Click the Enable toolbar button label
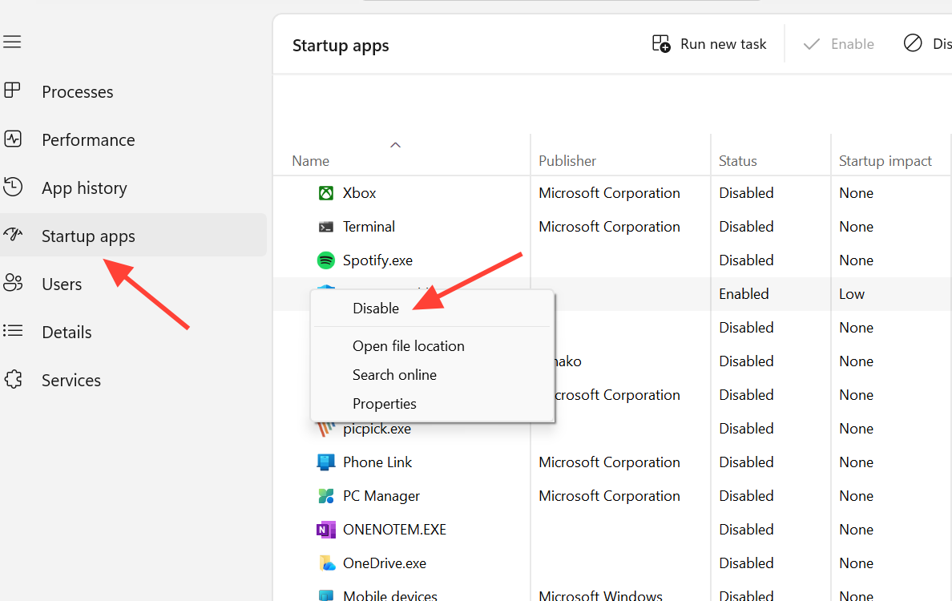This screenshot has height=601, width=952. [x=853, y=44]
